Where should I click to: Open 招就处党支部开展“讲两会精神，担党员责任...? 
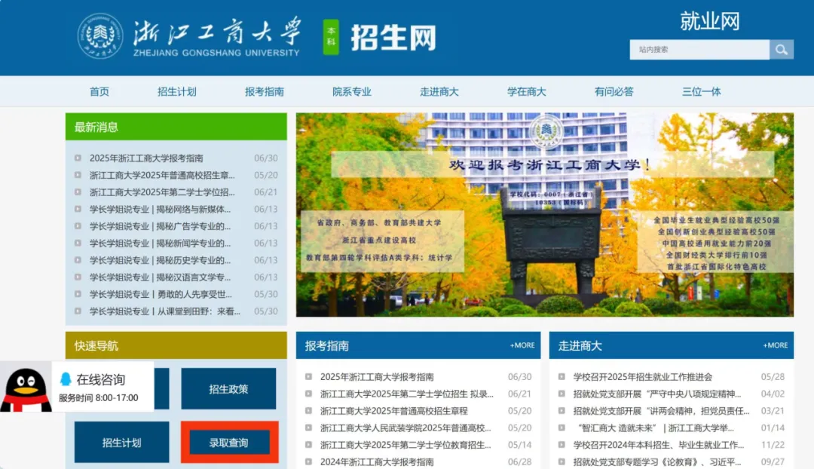pyautogui.click(x=662, y=411)
